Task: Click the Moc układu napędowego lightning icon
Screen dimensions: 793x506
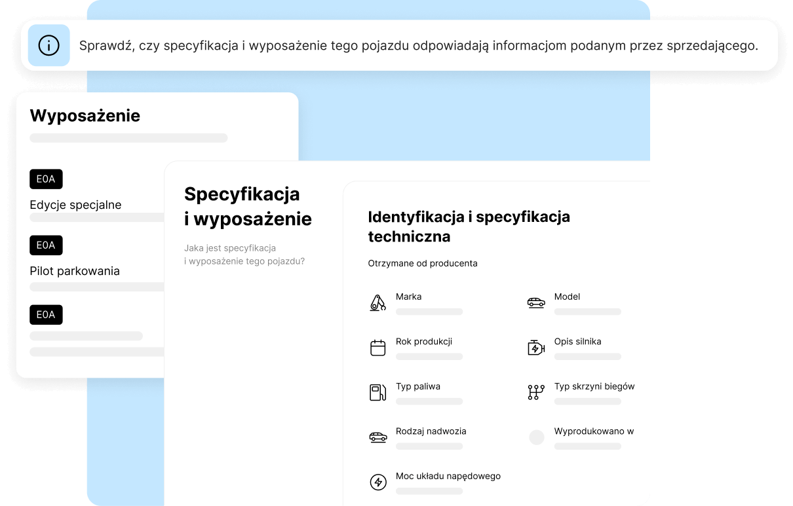Action: [377, 482]
